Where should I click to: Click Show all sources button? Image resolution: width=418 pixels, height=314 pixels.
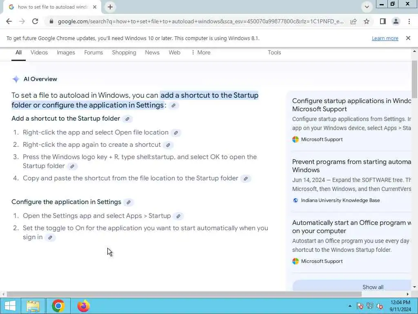[x=352, y=286]
